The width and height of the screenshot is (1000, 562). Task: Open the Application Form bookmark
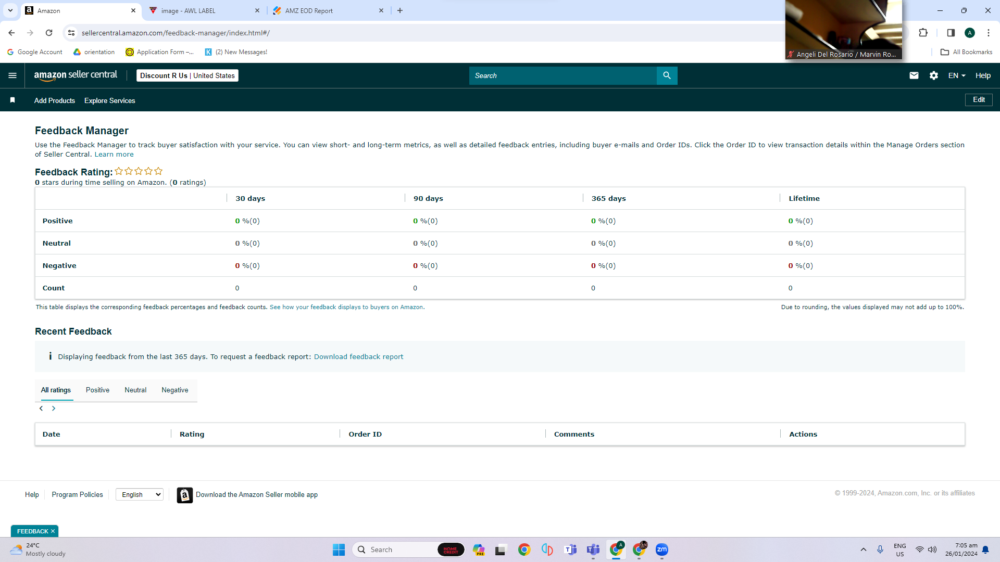pyautogui.click(x=160, y=52)
